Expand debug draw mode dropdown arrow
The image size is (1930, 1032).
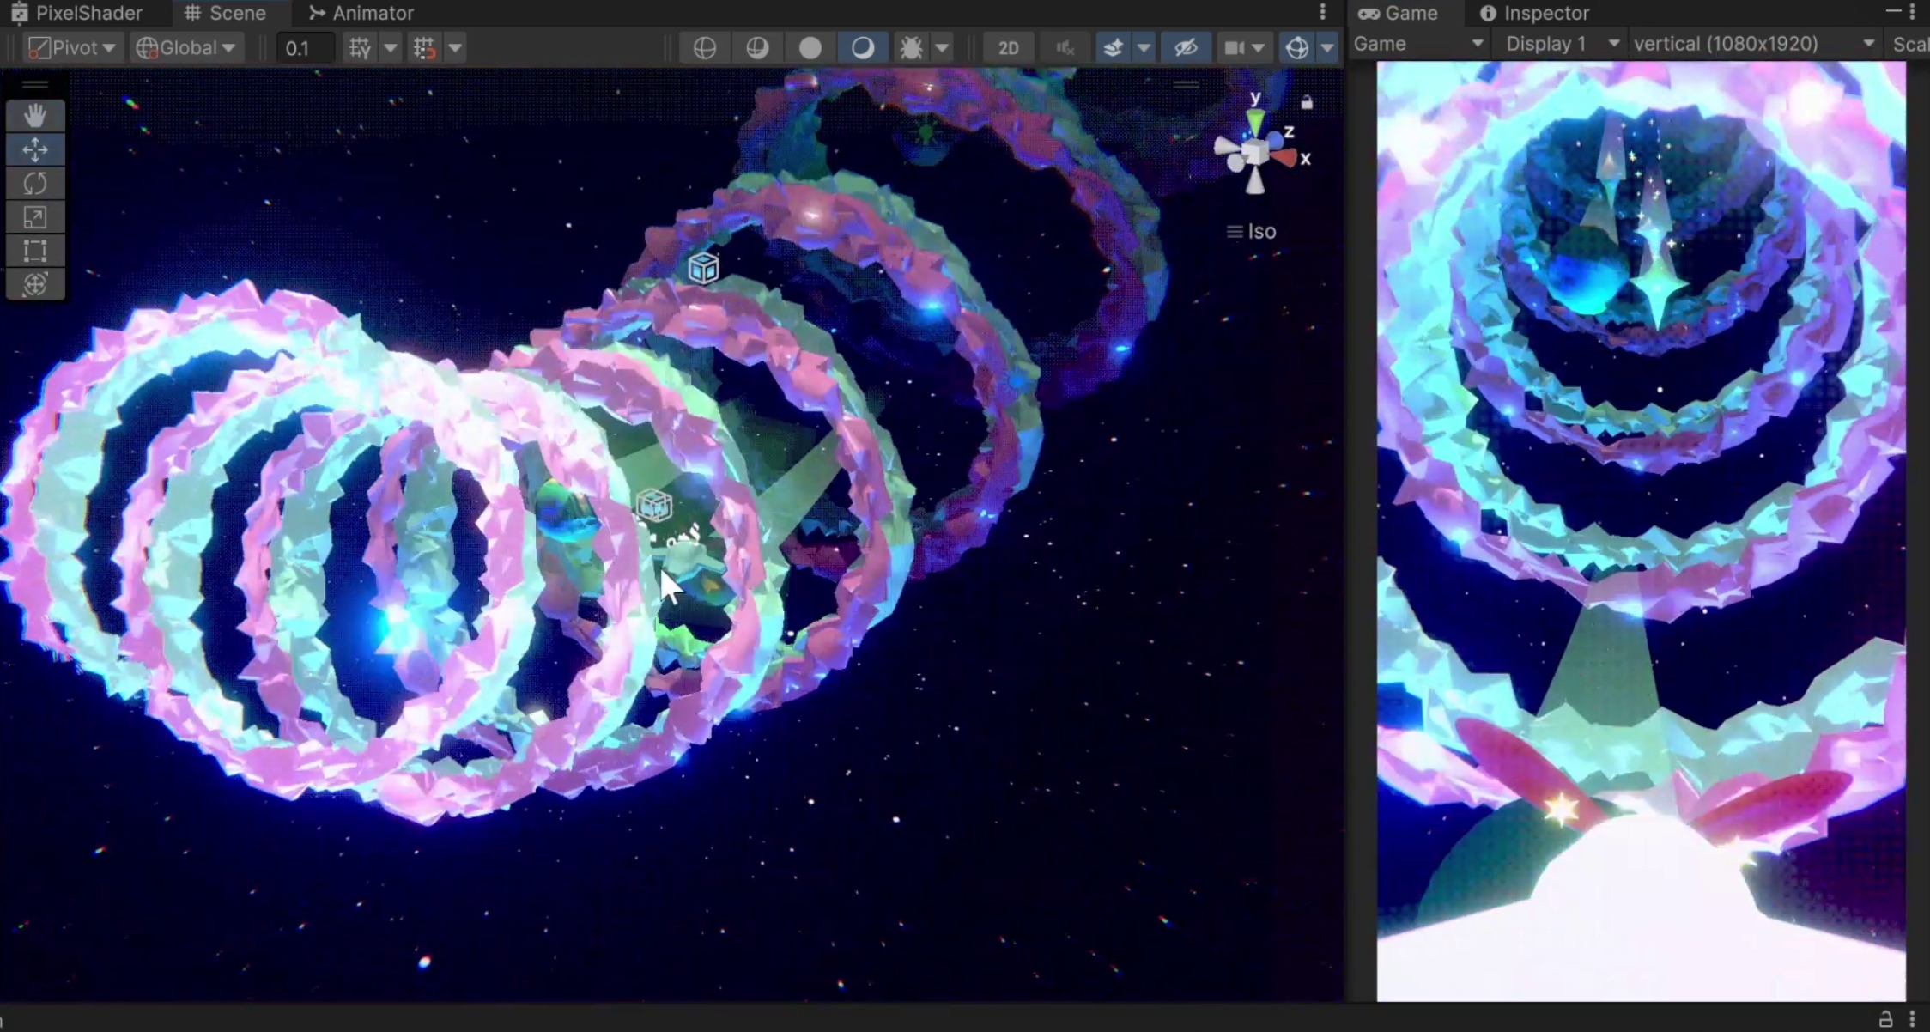click(942, 47)
